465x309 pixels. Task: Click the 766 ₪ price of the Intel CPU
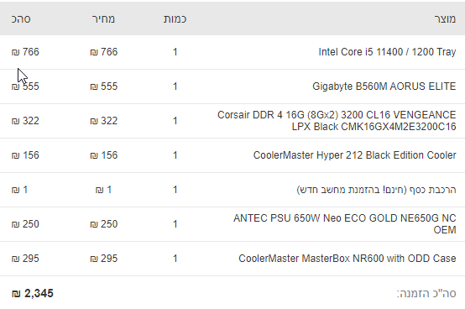[104, 52]
